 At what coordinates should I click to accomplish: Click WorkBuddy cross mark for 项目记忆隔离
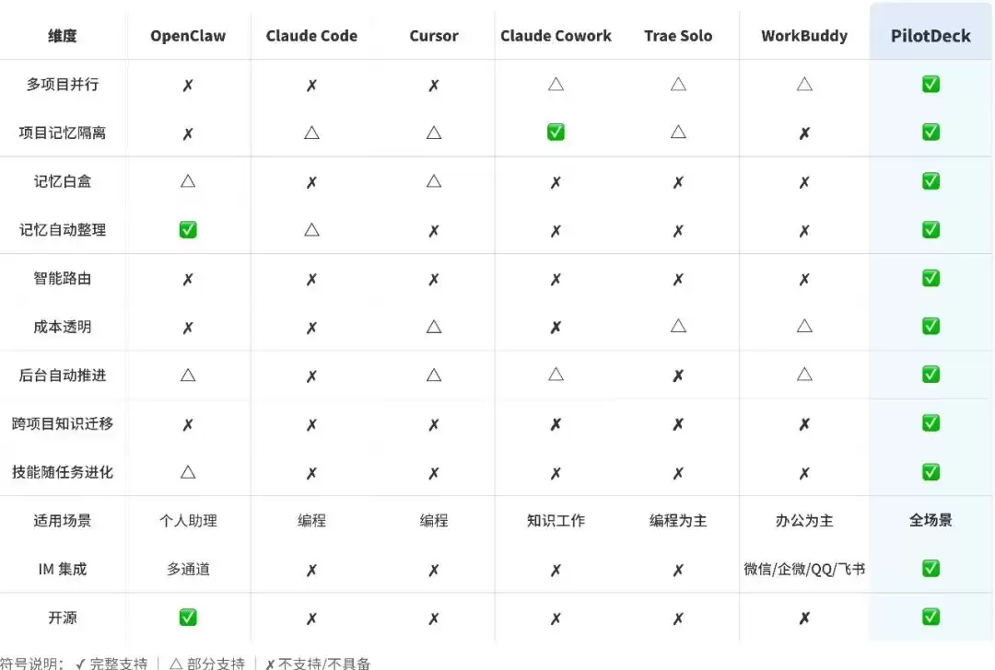(x=804, y=133)
